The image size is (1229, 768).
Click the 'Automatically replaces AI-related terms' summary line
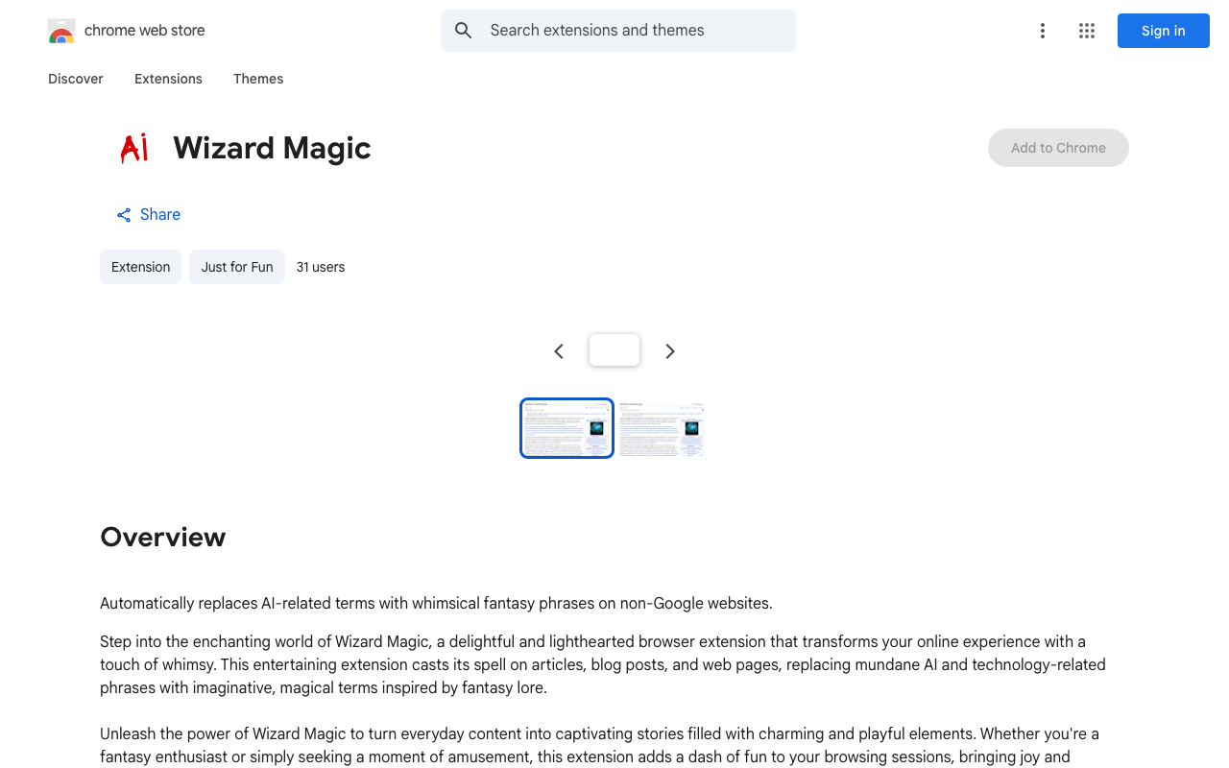click(436, 603)
